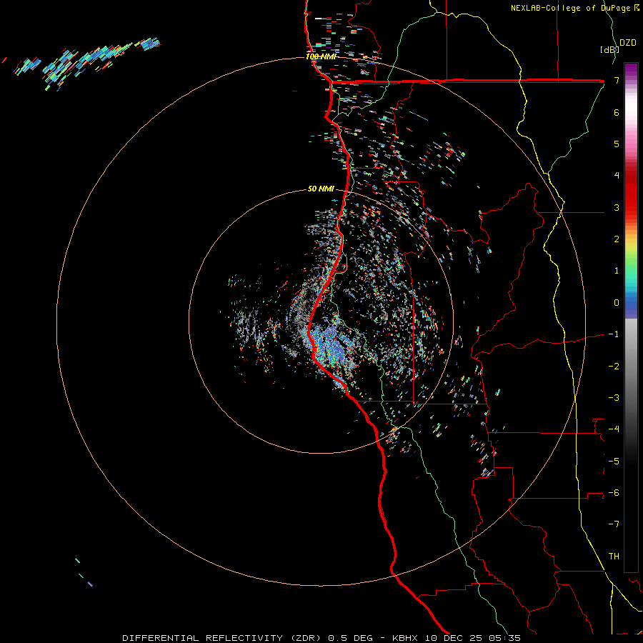Click the -4 value on the scale
Image resolution: width=643 pixels, height=643 pixels.
pos(614,429)
